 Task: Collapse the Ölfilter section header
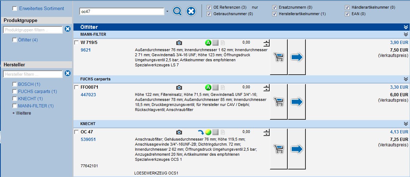tap(406, 27)
